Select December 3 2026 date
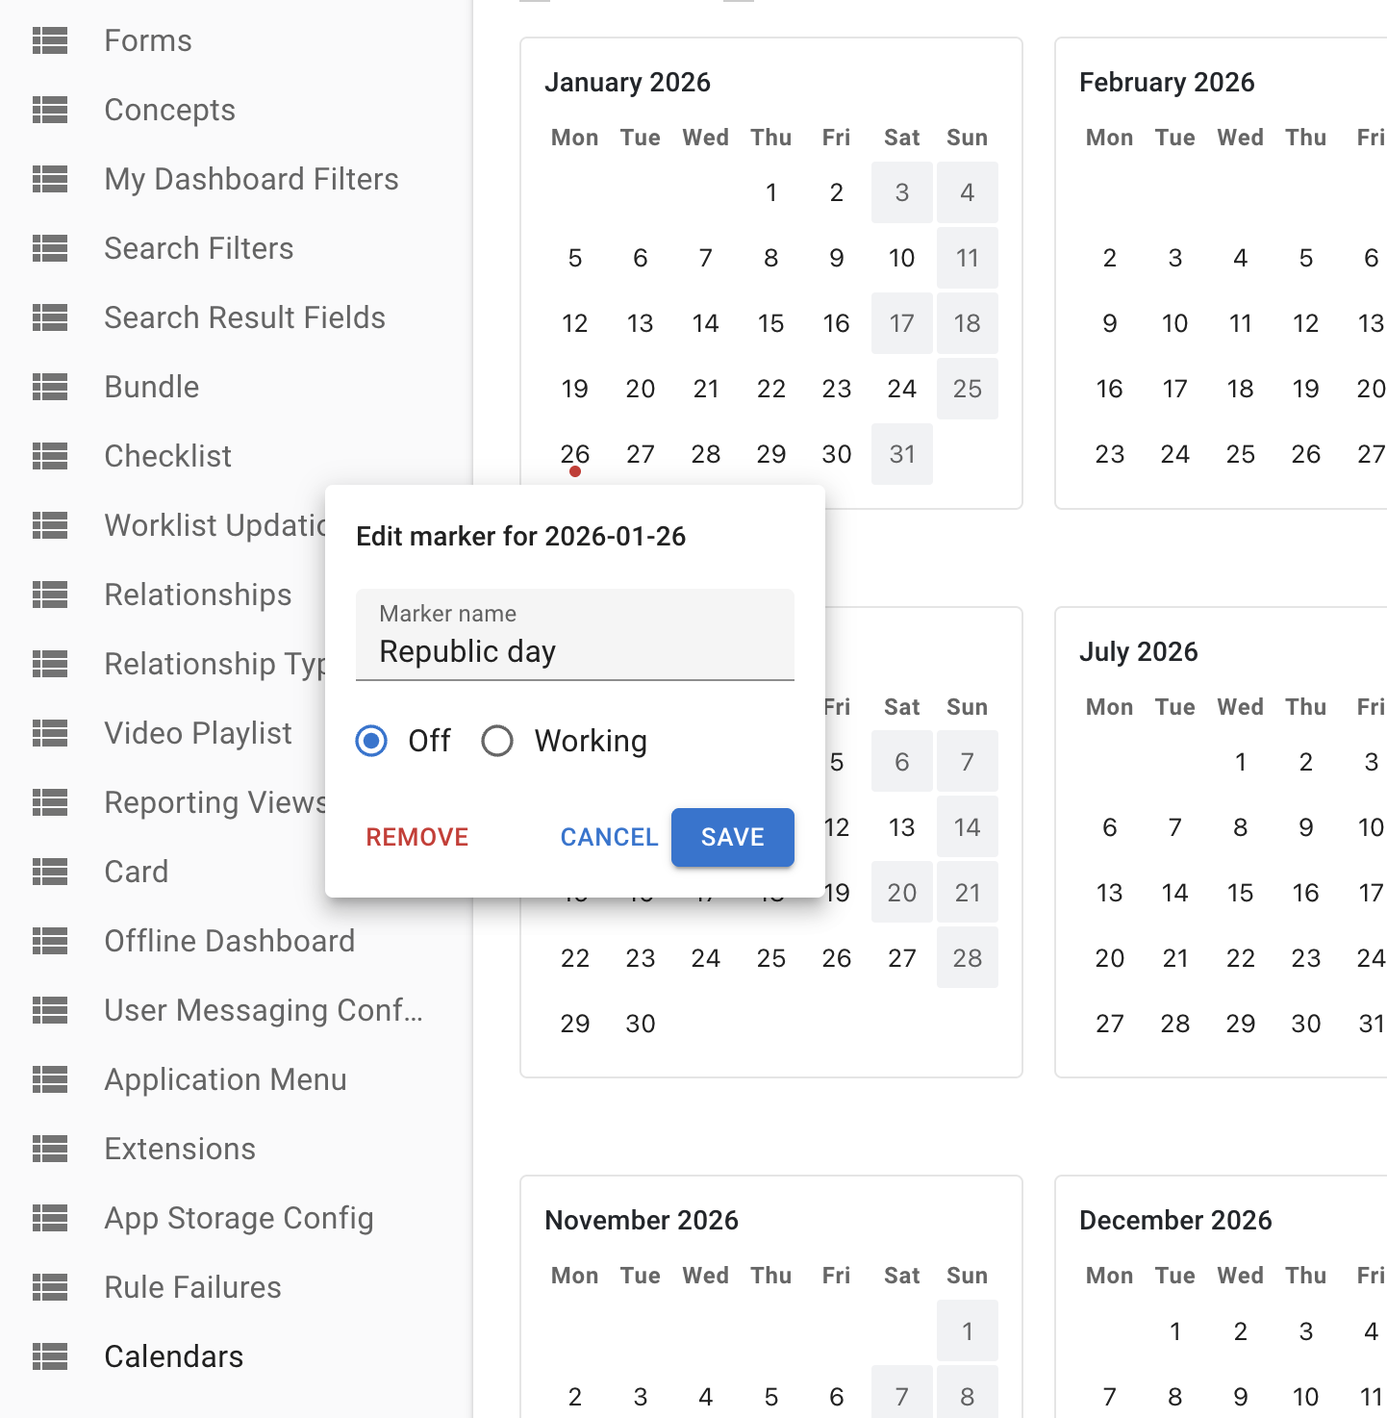 point(1306,1331)
